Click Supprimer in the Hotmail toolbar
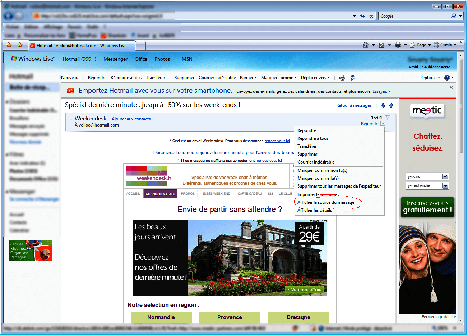 pos(184,78)
